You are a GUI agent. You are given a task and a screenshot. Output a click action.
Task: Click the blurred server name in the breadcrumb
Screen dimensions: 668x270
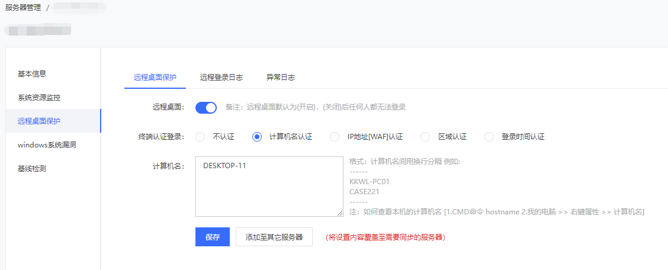[79, 8]
